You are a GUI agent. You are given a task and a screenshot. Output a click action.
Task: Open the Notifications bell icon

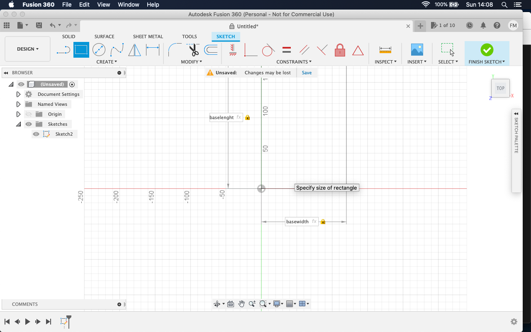point(483,25)
